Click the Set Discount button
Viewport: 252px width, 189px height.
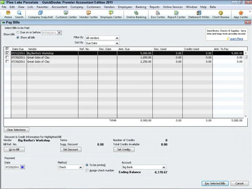pyautogui.click(x=70, y=149)
